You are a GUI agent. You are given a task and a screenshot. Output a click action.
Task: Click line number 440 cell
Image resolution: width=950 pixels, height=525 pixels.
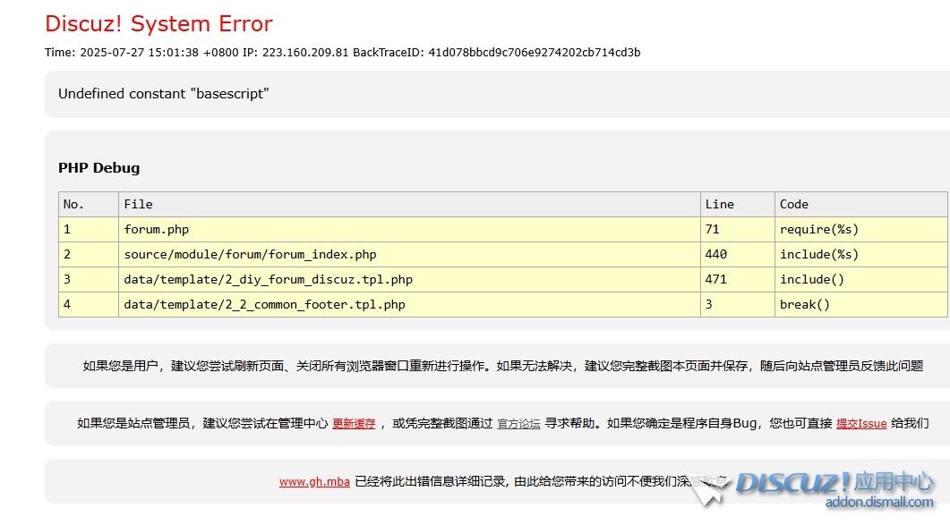[737, 254]
